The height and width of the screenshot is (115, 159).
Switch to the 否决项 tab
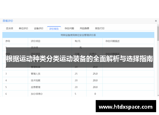[10, 28]
